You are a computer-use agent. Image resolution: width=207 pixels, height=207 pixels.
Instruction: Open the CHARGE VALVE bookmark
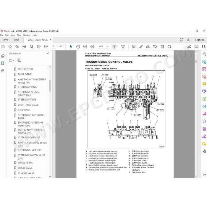[x=26, y=173]
